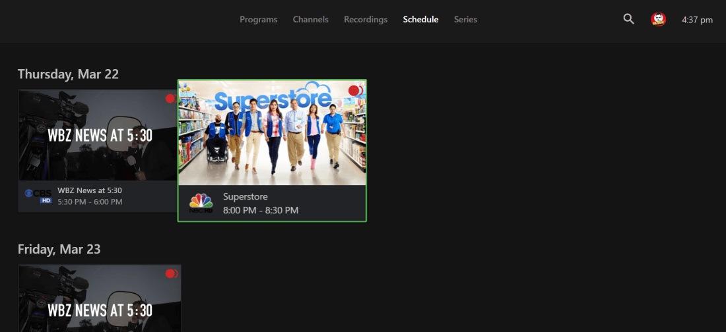Open Friday's WBZ News at 5:30 thumbnail

tap(100, 298)
